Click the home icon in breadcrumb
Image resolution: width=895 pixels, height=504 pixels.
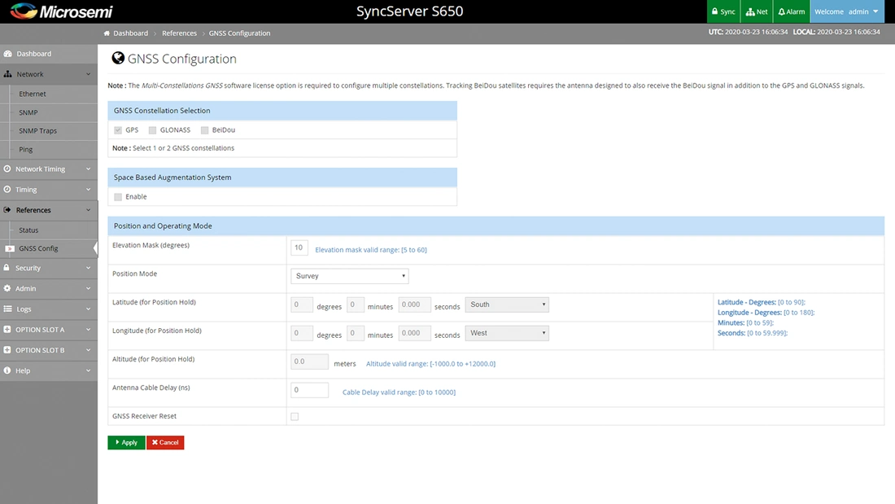point(107,33)
